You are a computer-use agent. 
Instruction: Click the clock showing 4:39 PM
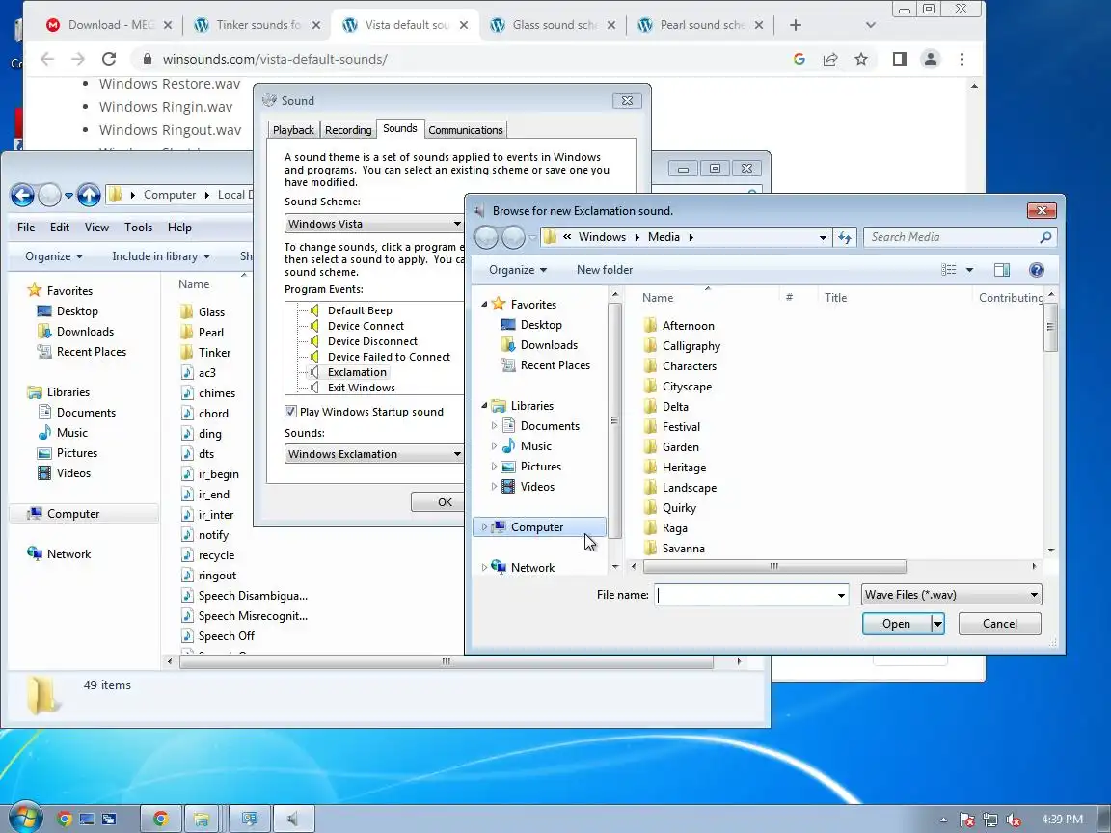coord(1062,819)
